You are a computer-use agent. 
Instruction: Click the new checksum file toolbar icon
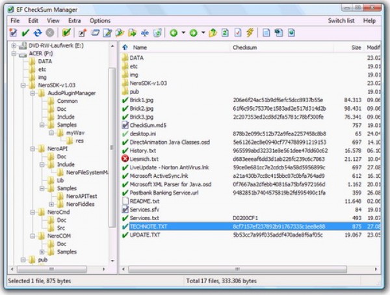point(13,33)
